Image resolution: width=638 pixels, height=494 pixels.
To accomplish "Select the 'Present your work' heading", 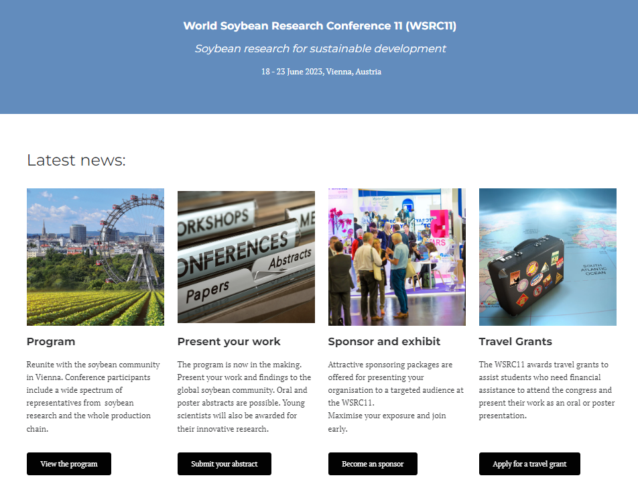I will (229, 342).
